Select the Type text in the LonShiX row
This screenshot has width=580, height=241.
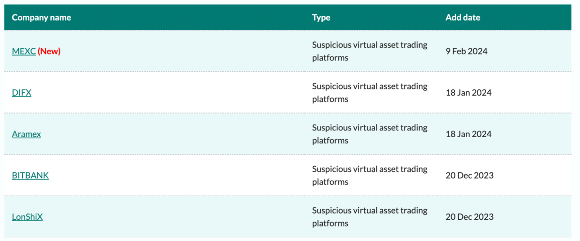click(x=370, y=217)
